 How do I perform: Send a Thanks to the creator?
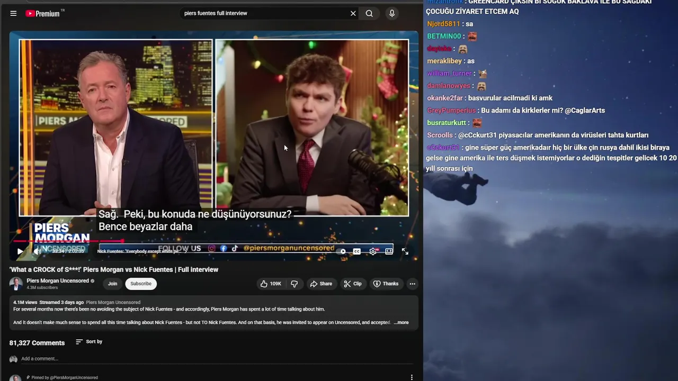[x=386, y=284]
